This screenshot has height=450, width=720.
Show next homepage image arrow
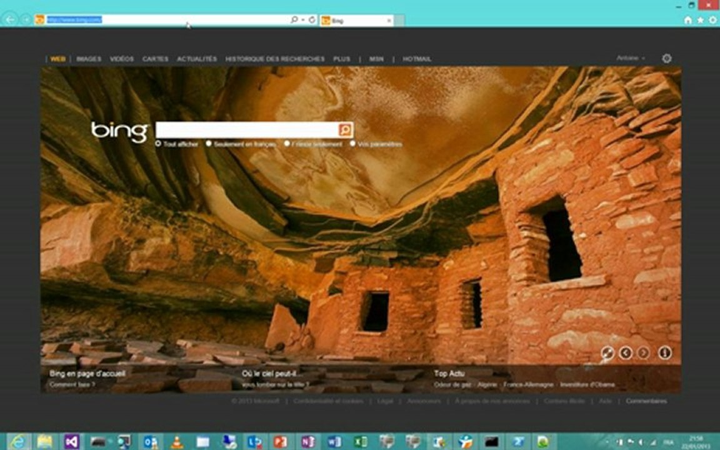point(644,352)
